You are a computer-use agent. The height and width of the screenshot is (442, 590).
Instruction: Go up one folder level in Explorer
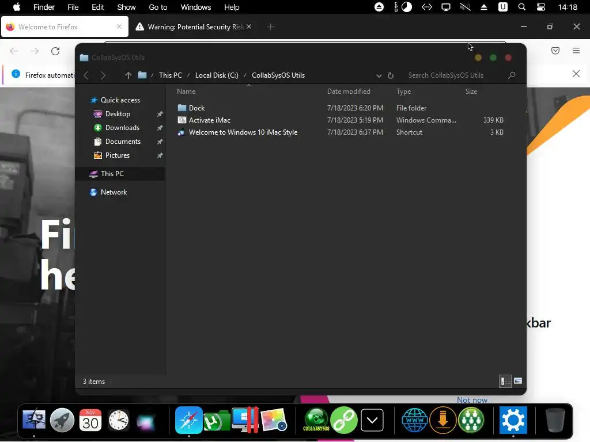coord(128,75)
